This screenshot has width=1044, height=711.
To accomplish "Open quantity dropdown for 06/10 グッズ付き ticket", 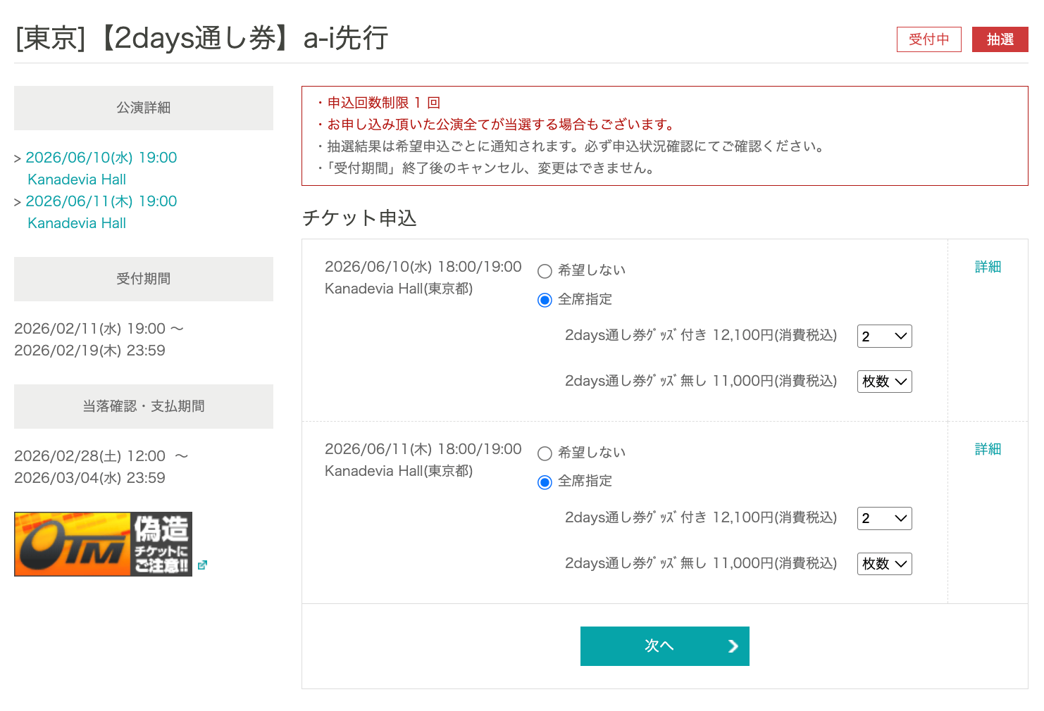I will (884, 336).
